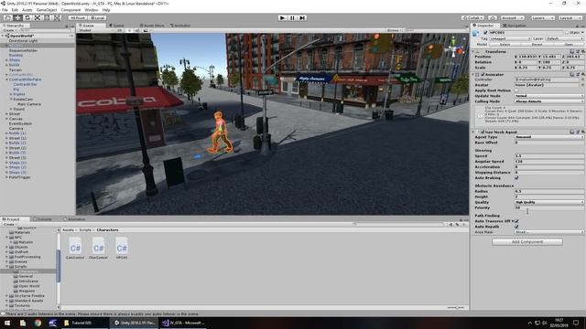Open the Component menu
Viewport: 586px width, 329px height.
point(71,10)
